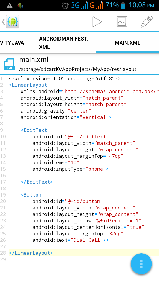Click Button's layout_width="wrap_content" on line 21
The image size is (159, 282).
tap(84, 208)
